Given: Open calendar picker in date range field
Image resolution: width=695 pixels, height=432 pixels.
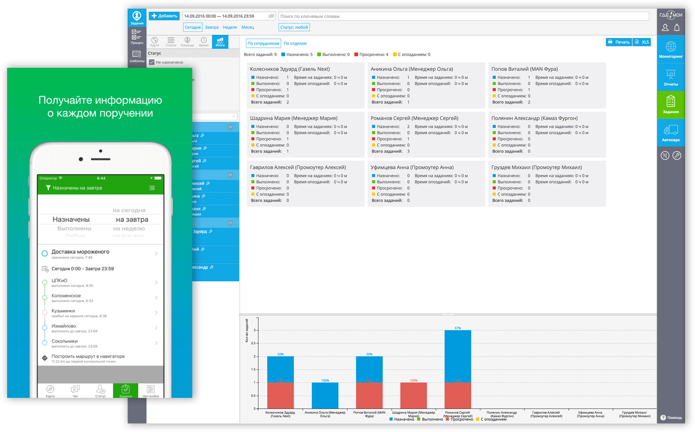Looking at the screenshot, I should click(x=271, y=16).
